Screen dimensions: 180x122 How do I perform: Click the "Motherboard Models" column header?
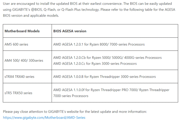click(x=22, y=31)
